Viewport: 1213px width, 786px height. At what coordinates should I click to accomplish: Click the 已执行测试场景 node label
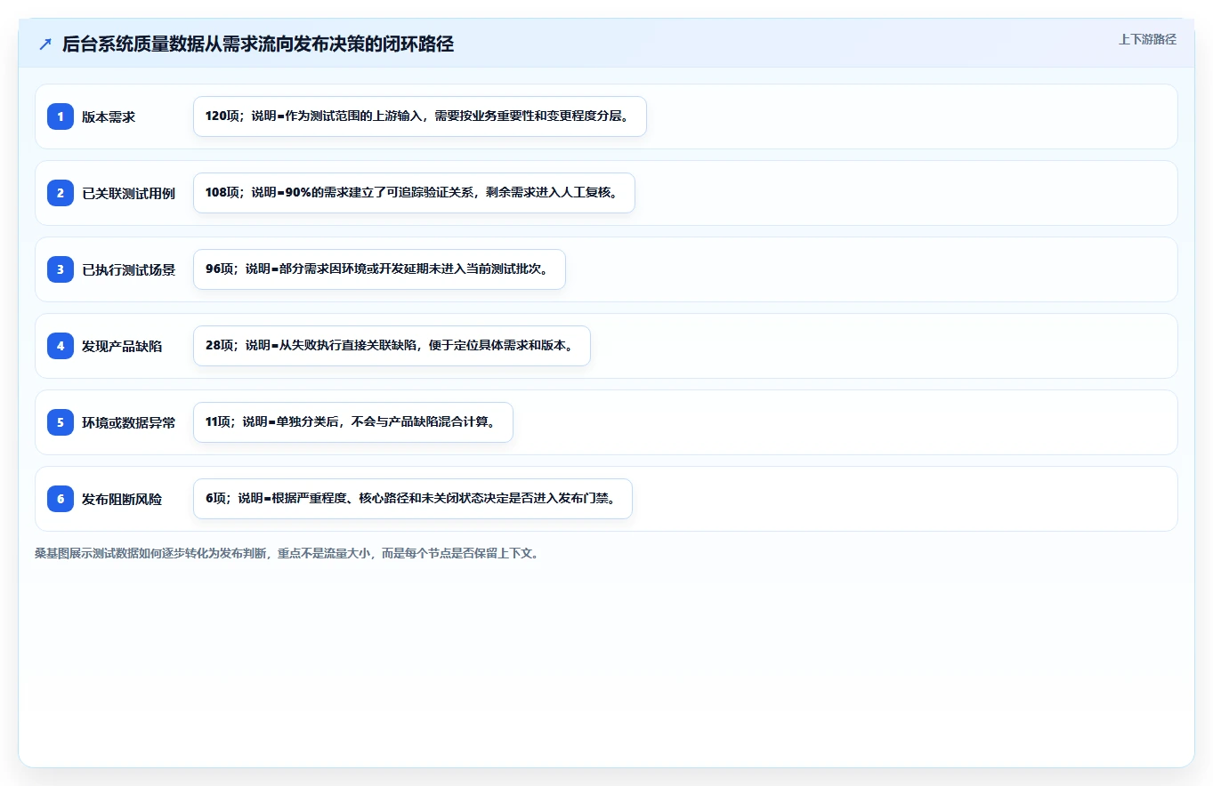tap(129, 269)
